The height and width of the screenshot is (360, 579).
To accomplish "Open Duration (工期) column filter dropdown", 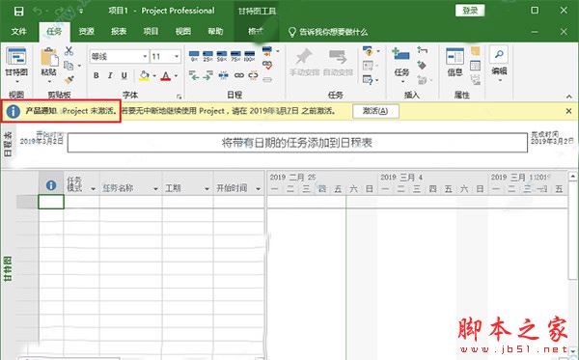I will point(207,188).
